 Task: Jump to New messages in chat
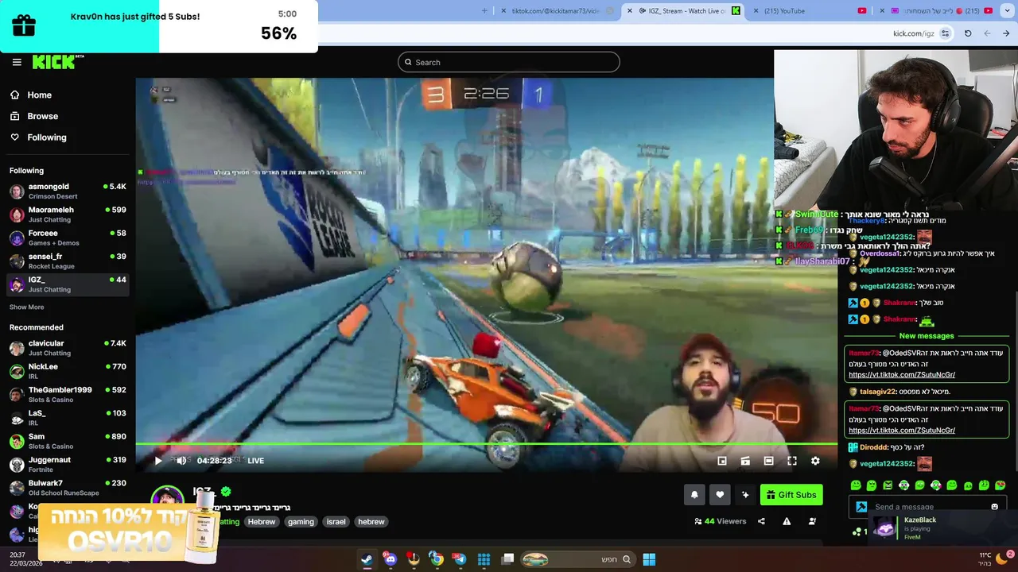(927, 336)
